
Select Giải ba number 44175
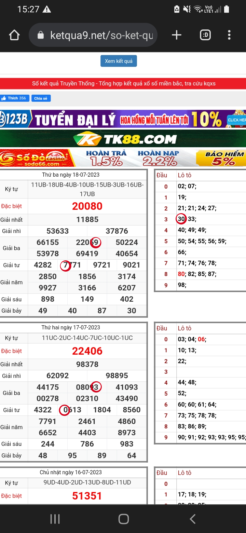click(x=47, y=387)
